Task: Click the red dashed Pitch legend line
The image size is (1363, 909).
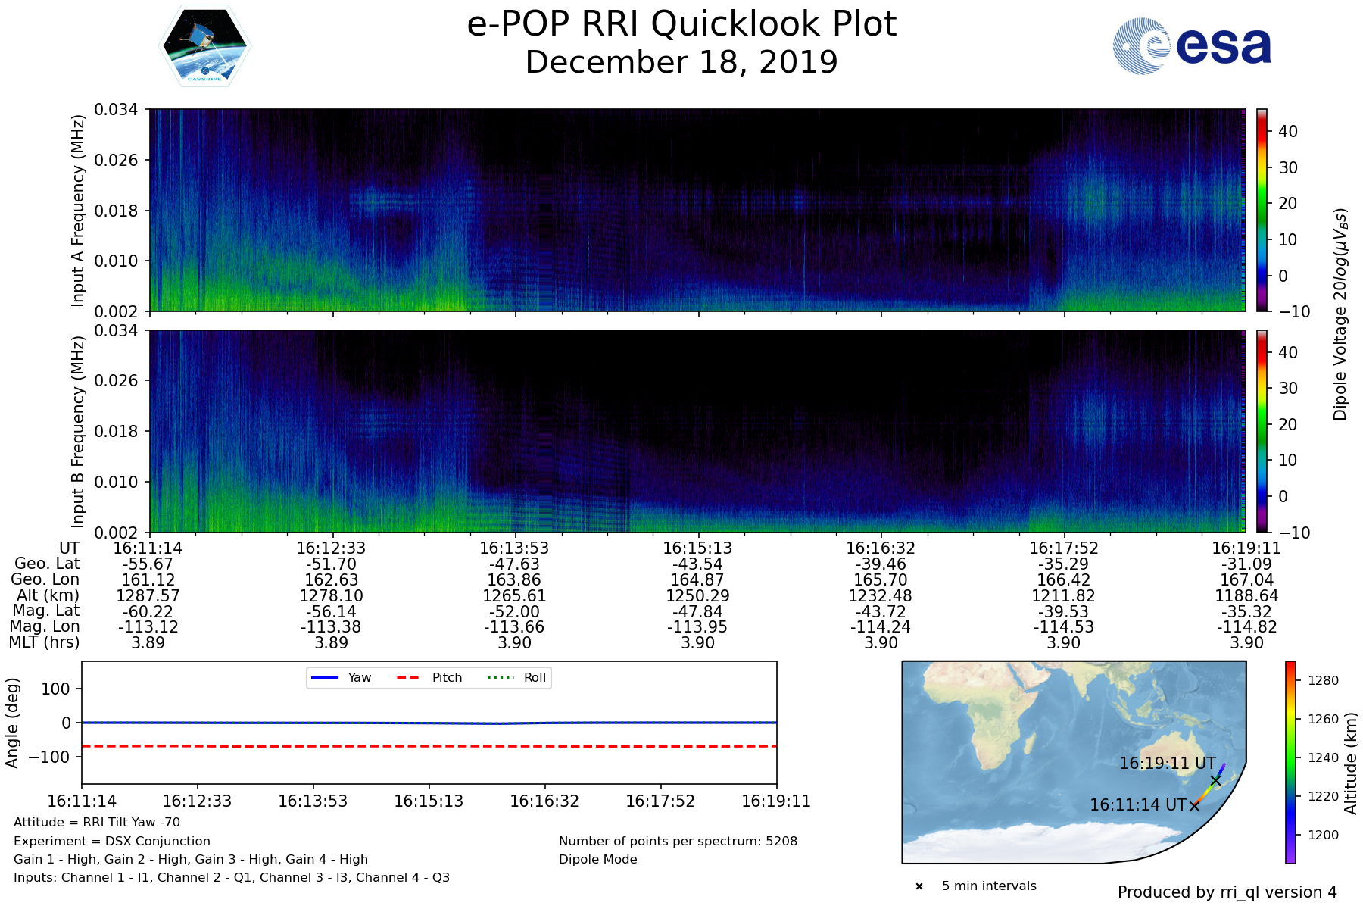Action: pos(408,677)
